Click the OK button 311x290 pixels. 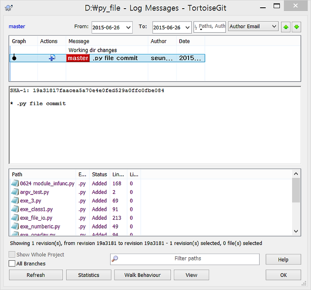point(283,275)
